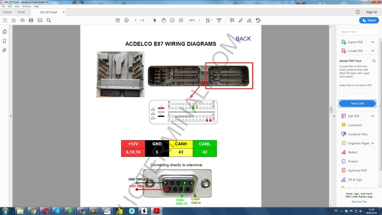
Task: Switch to the Tools tab
Action: [21, 12]
